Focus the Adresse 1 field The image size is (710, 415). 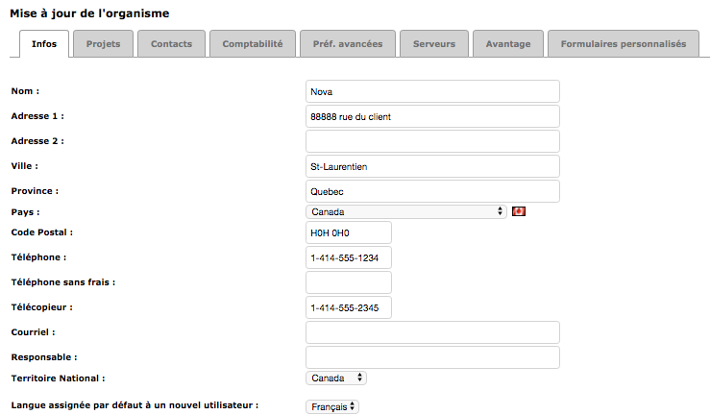pyautogui.click(x=432, y=116)
